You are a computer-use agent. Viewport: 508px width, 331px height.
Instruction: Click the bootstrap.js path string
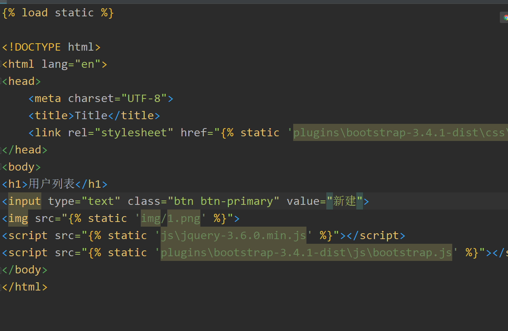click(x=306, y=253)
